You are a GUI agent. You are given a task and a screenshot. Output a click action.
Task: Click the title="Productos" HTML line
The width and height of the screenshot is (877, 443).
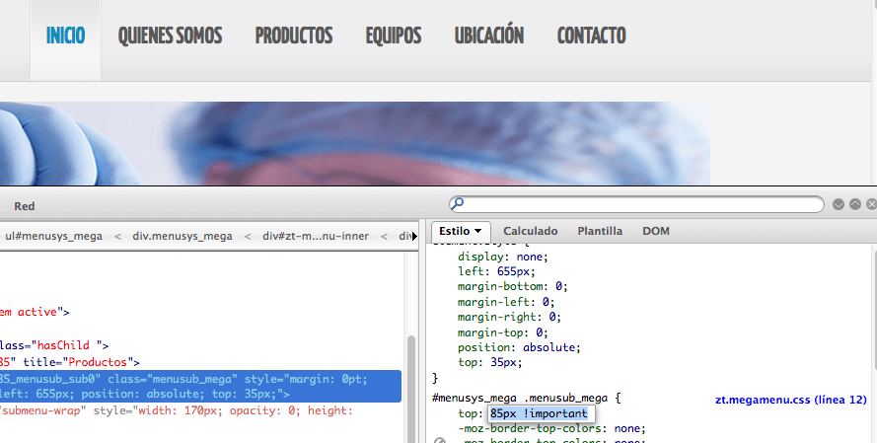point(70,362)
